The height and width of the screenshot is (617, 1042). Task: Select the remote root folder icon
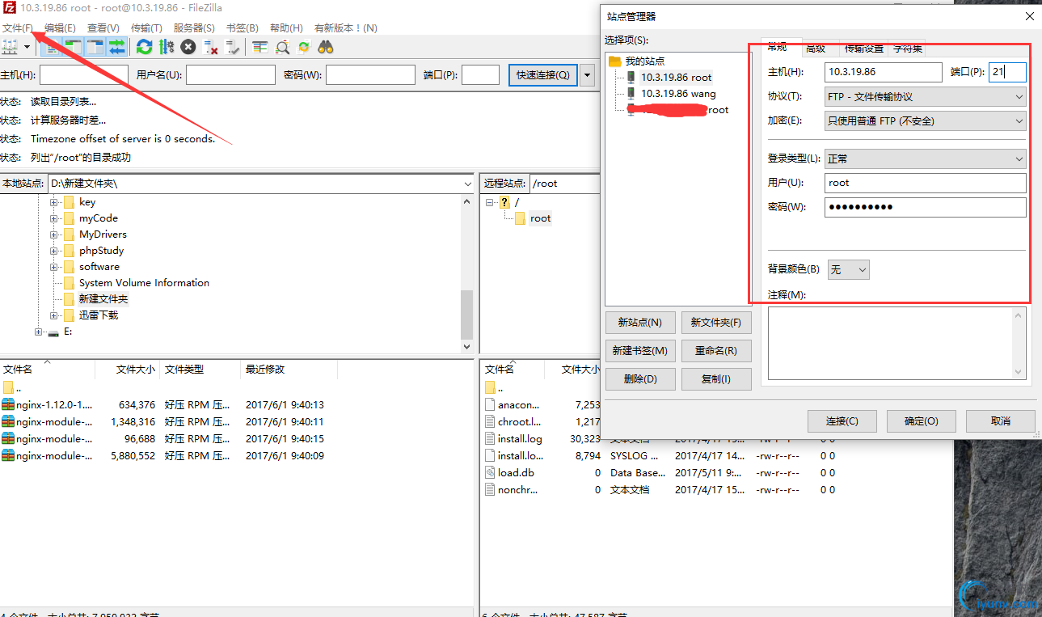click(521, 218)
